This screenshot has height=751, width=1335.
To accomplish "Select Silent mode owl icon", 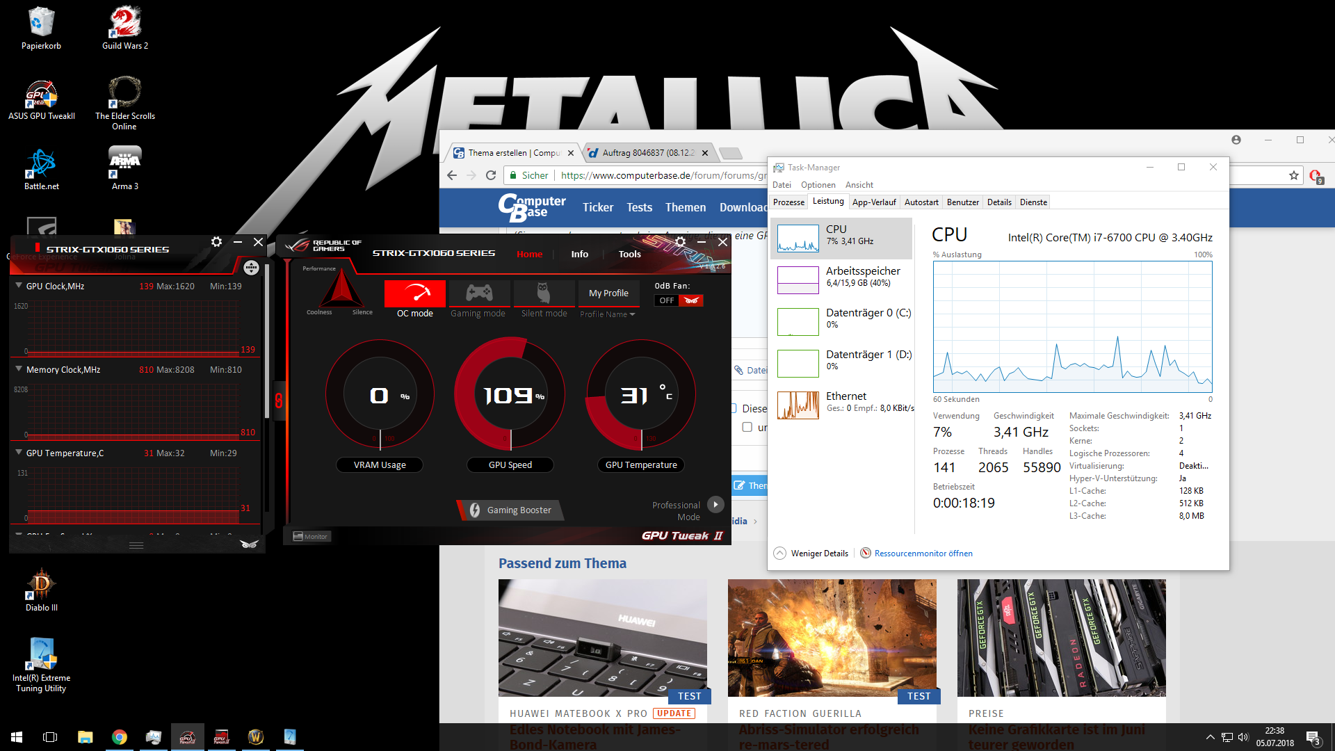I will pos(544,293).
